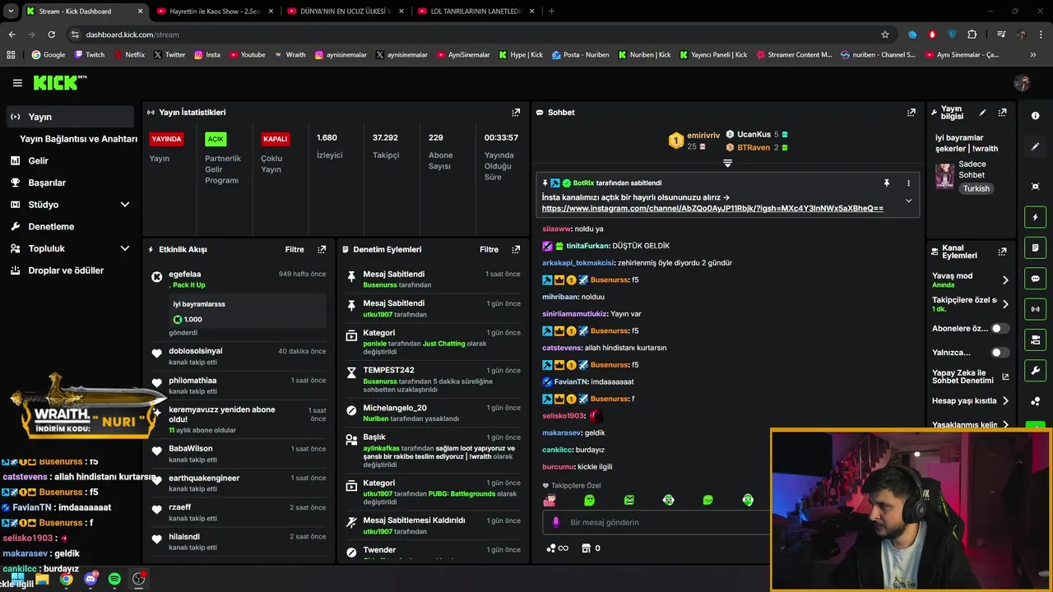Open the info icon in right sidebar
Screen dimensions: 1053x592
pyautogui.click(x=1035, y=116)
